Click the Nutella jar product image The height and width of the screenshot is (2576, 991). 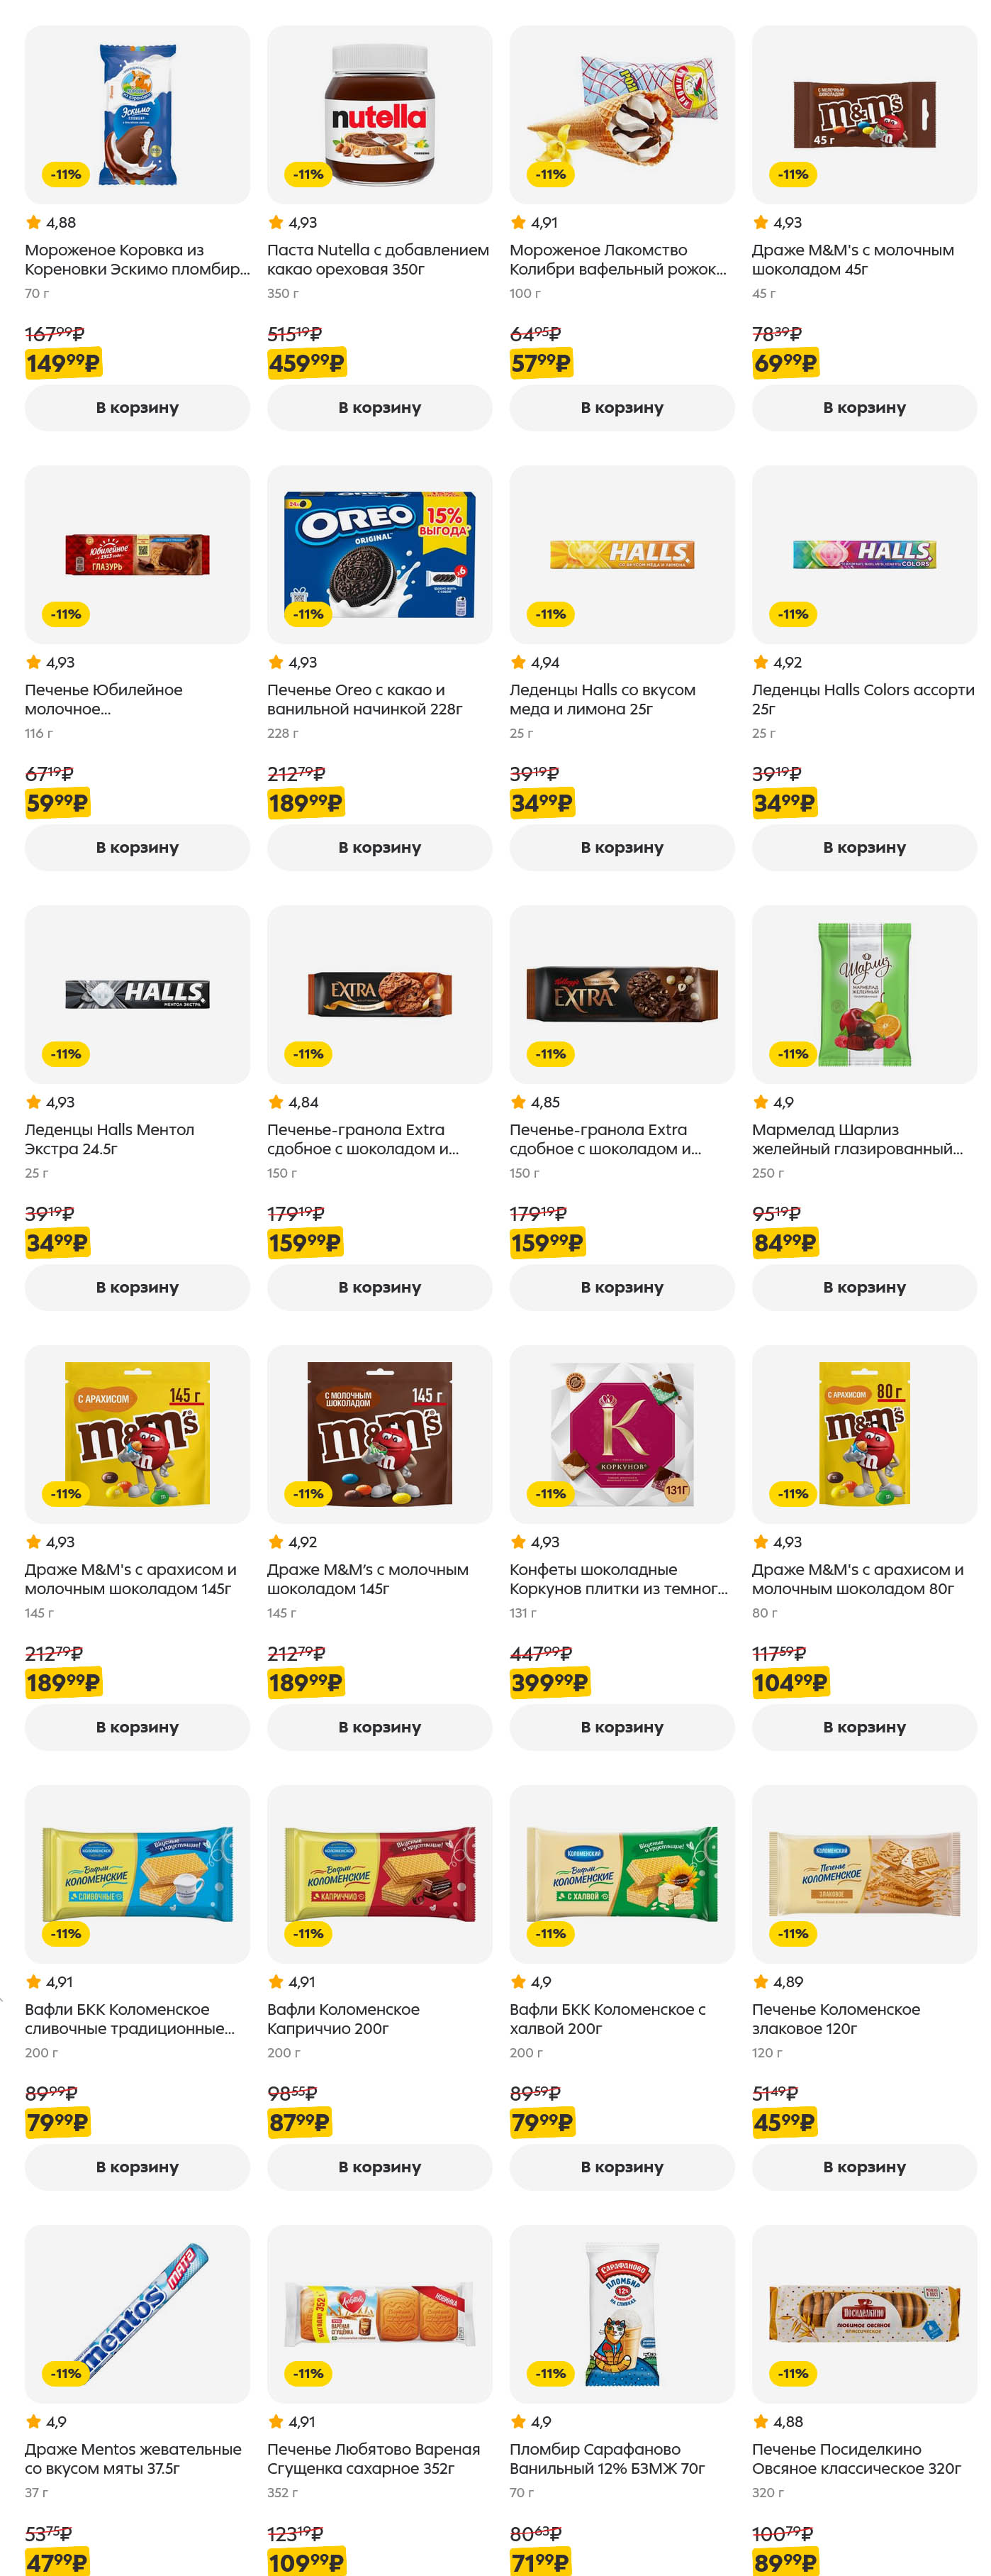pyautogui.click(x=380, y=115)
